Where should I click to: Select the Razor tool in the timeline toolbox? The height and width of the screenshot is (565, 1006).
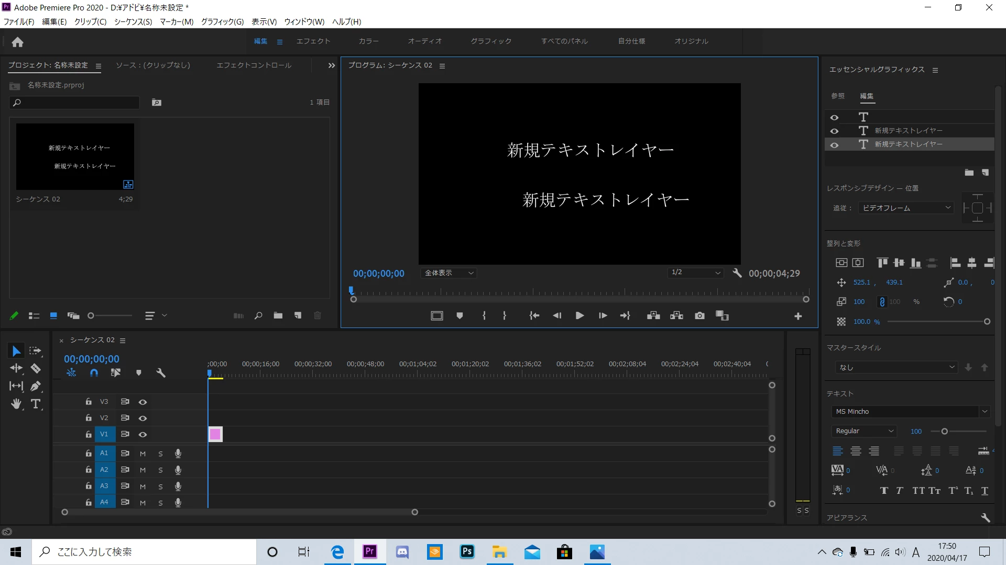35,368
